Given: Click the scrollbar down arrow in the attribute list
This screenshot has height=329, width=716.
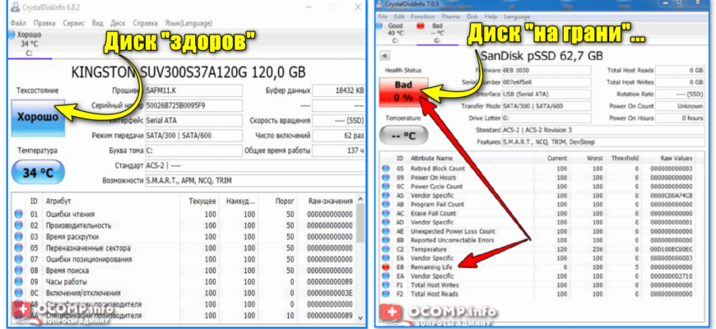Looking at the screenshot, I should 360,317.
